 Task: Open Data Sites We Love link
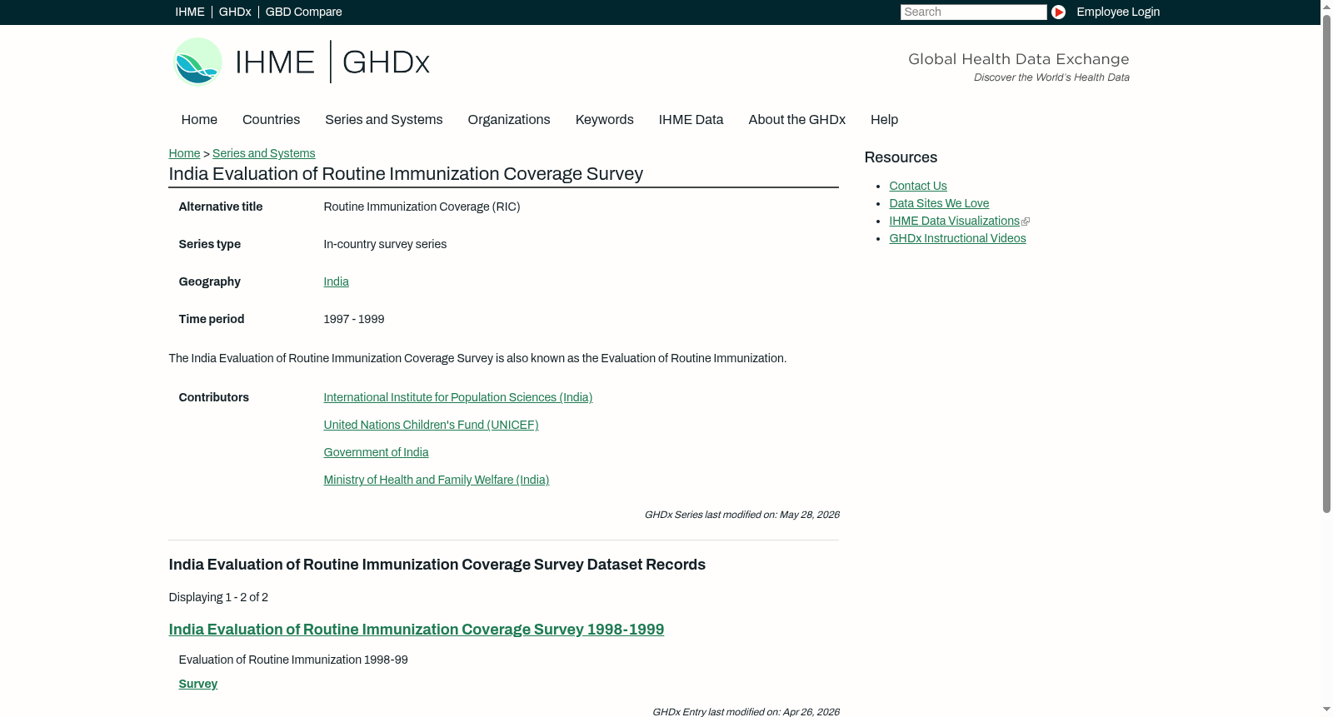point(939,203)
